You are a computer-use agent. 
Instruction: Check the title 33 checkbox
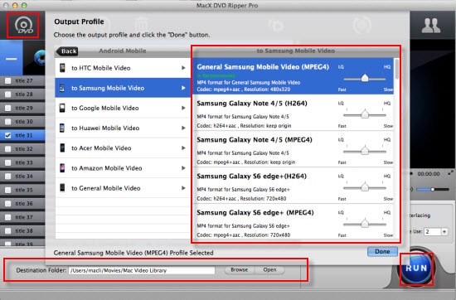pyautogui.click(x=8, y=162)
